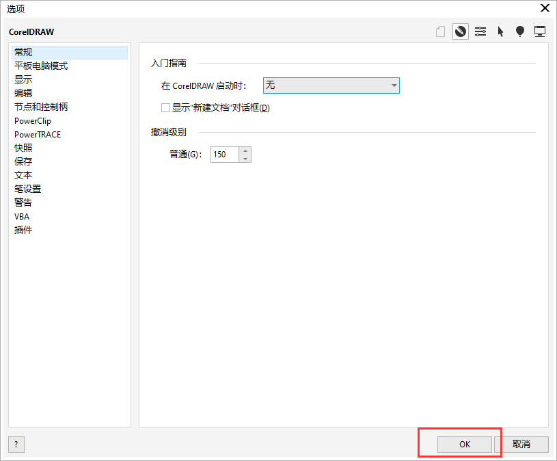557x461 pixels.
Task: Open the 在 CoreIDRAW 启动时 dropdown
Action: point(331,85)
